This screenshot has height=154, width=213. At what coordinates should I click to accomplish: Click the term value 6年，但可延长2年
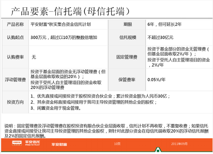point(165,24)
